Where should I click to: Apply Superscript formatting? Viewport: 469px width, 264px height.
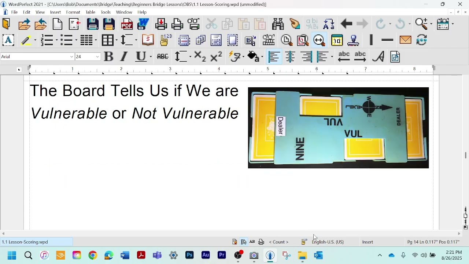click(x=216, y=56)
